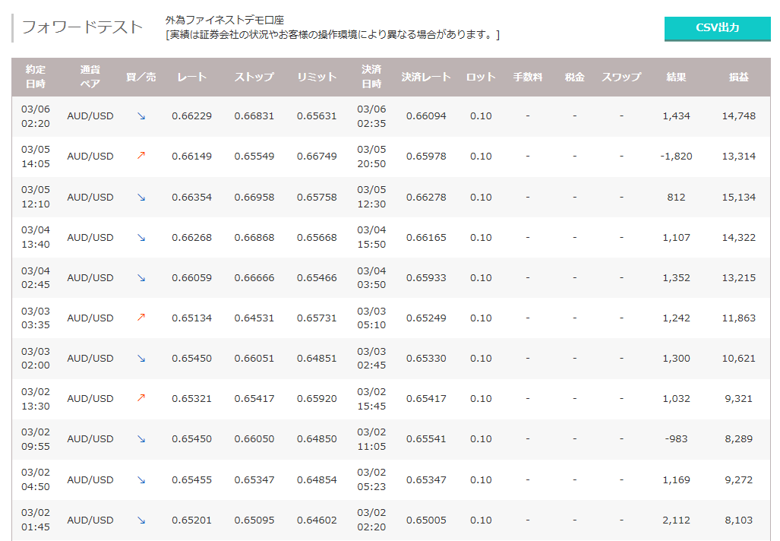Click the 03/02 09:55 execution time
780x541 pixels.
pos(36,439)
